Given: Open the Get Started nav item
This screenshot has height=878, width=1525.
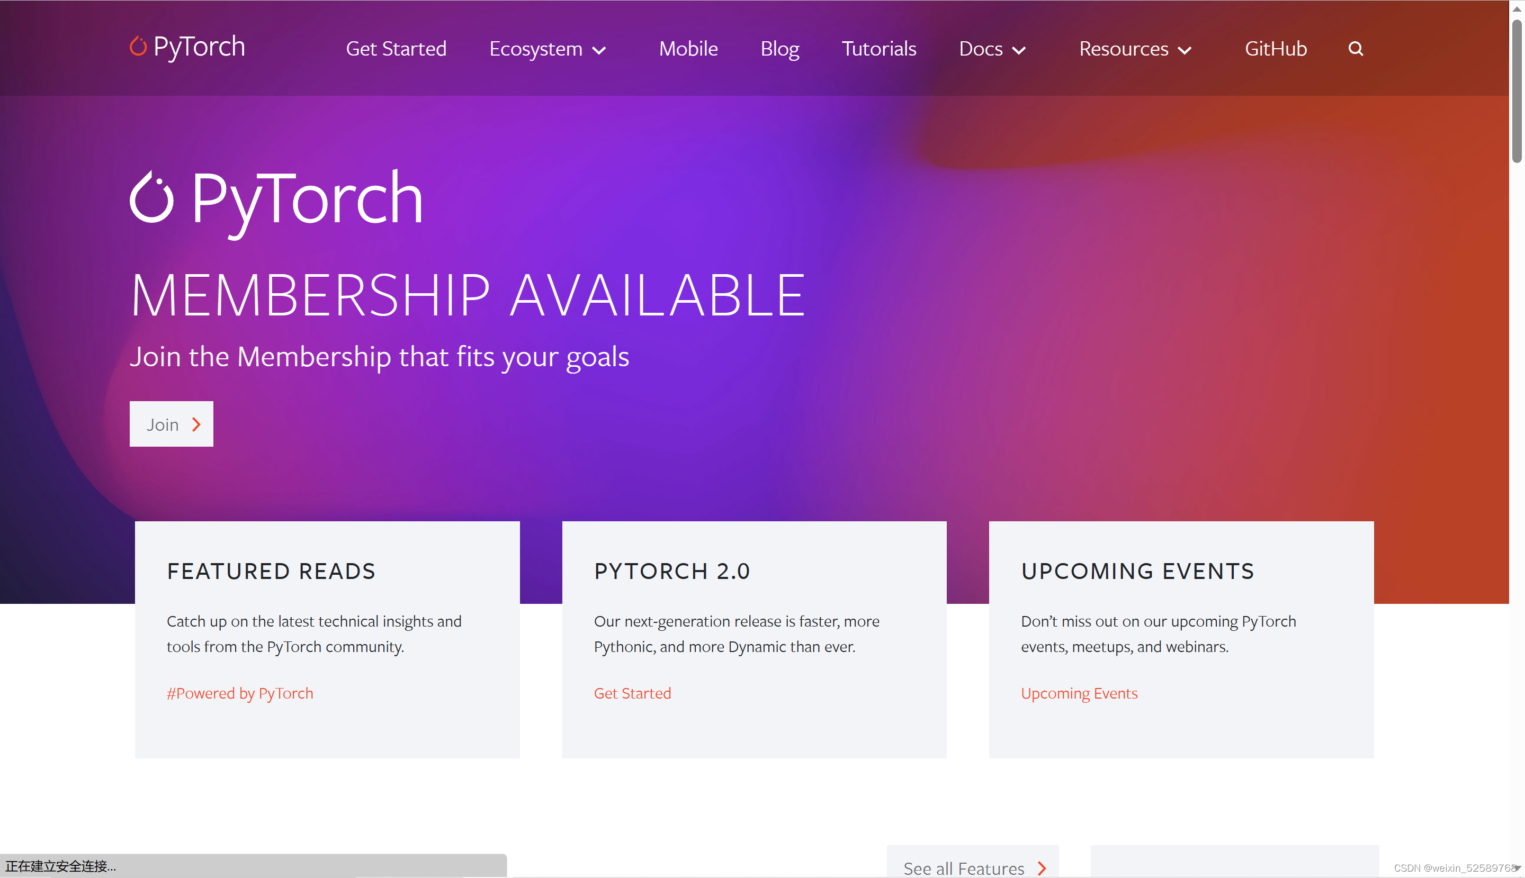Looking at the screenshot, I should 396,49.
